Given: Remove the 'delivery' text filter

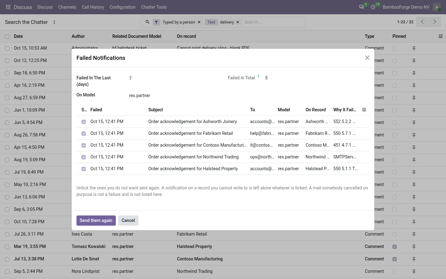Looking at the screenshot, I should [238, 22].
